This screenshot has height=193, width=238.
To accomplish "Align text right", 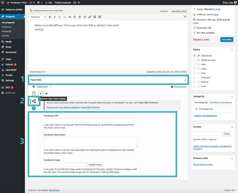I will click(85, 17).
